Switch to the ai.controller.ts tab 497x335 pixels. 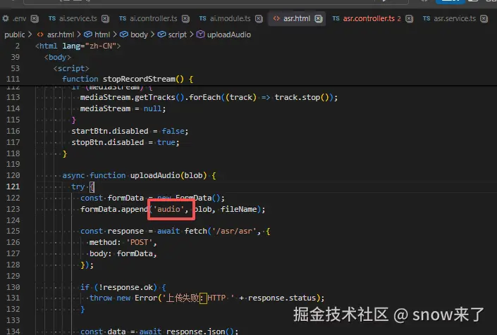[x=154, y=19]
